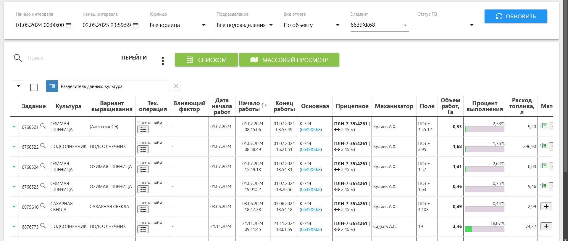568x241 pixels.
Task: Sort by Начало работы column header
Action: (x=249, y=106)
